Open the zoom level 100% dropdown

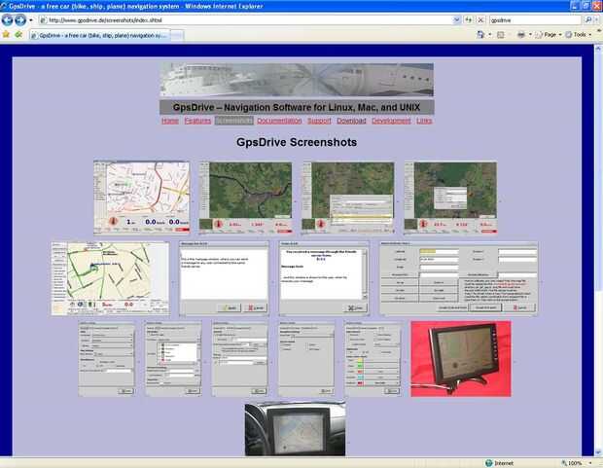[576, 463]
